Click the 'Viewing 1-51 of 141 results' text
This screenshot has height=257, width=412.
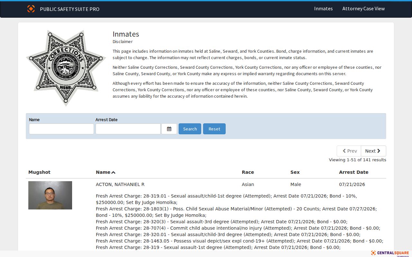point(357,160)
